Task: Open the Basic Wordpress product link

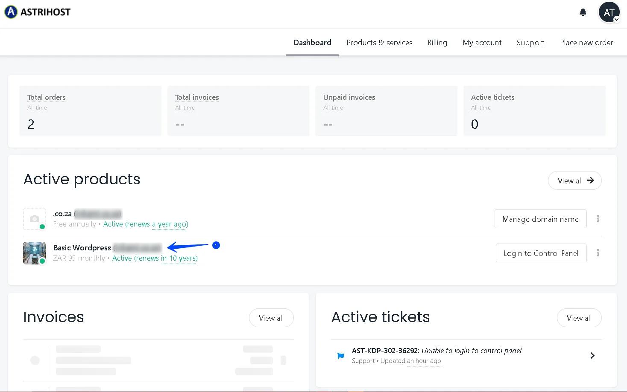Action: pyautogui.click(x=82, y=247)
